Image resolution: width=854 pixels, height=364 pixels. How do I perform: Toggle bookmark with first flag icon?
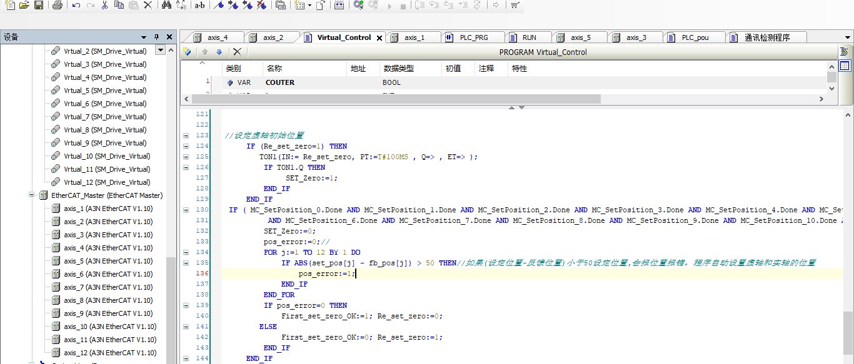(x=219, y=5)
